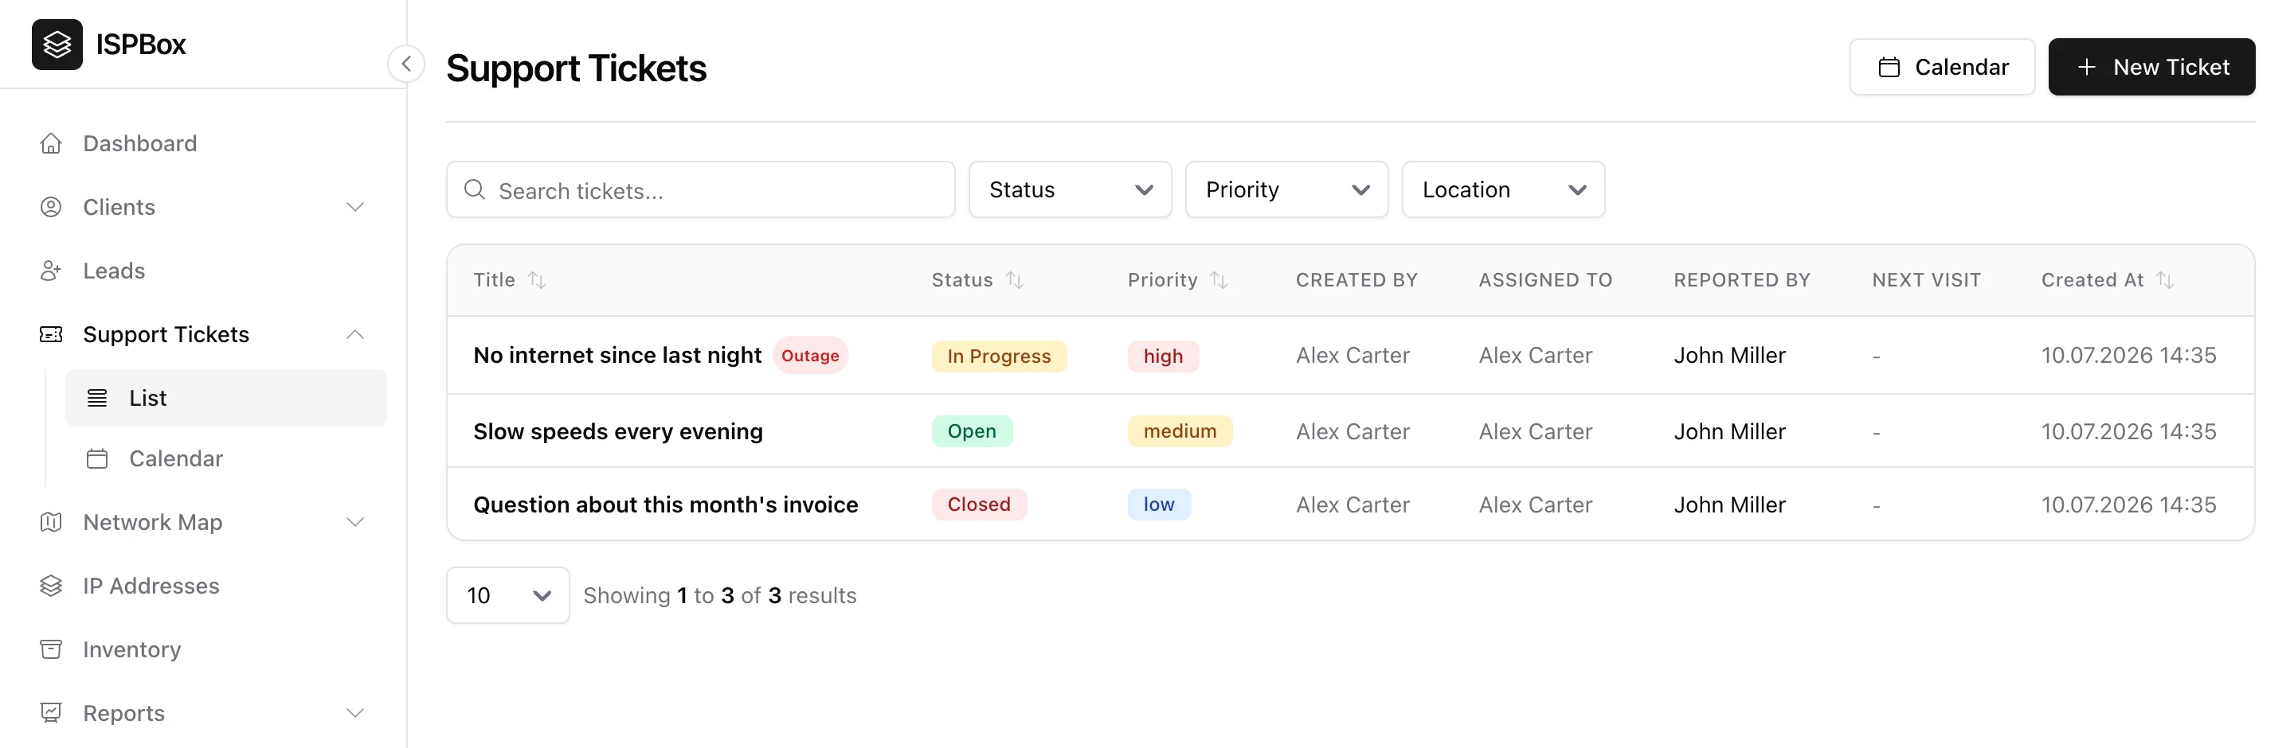Screen dimensions: 2294x748
Task: Open the Status filter dropdown
Action: click(x=1071, y=189)
